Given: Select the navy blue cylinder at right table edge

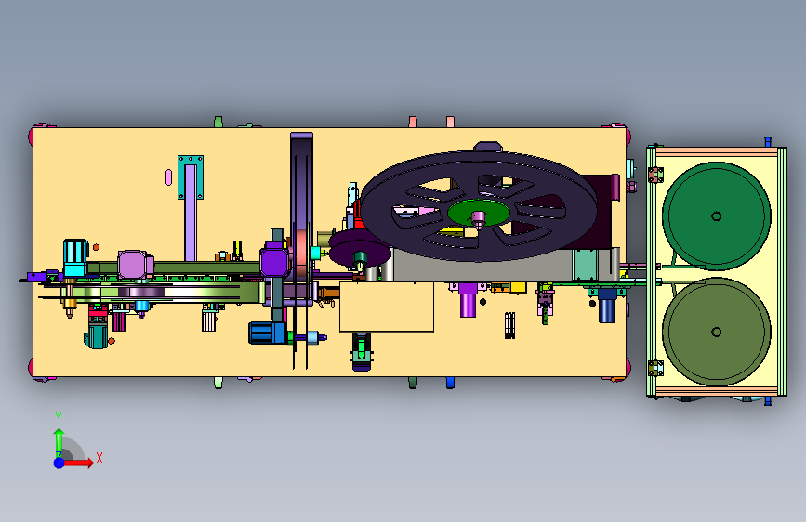Looking at the screenshot, I should click(607, 307).
